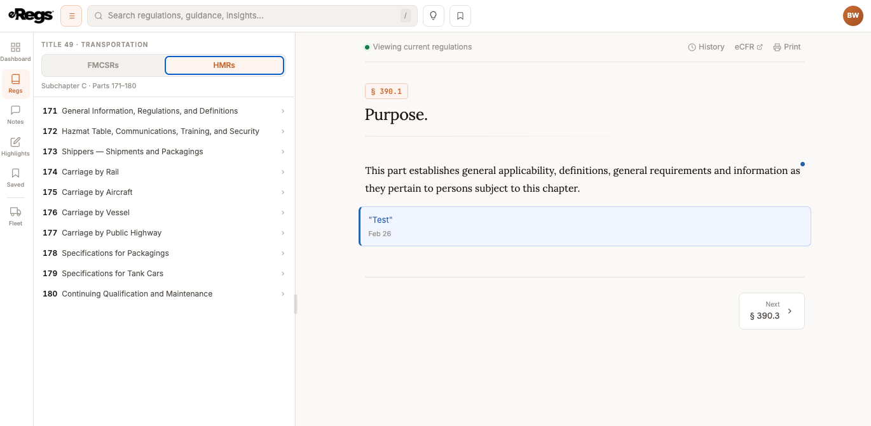Screen dimensions: 871x426
Task: Expand chevron for Part 171 General Information
Action: click(283, 111)
